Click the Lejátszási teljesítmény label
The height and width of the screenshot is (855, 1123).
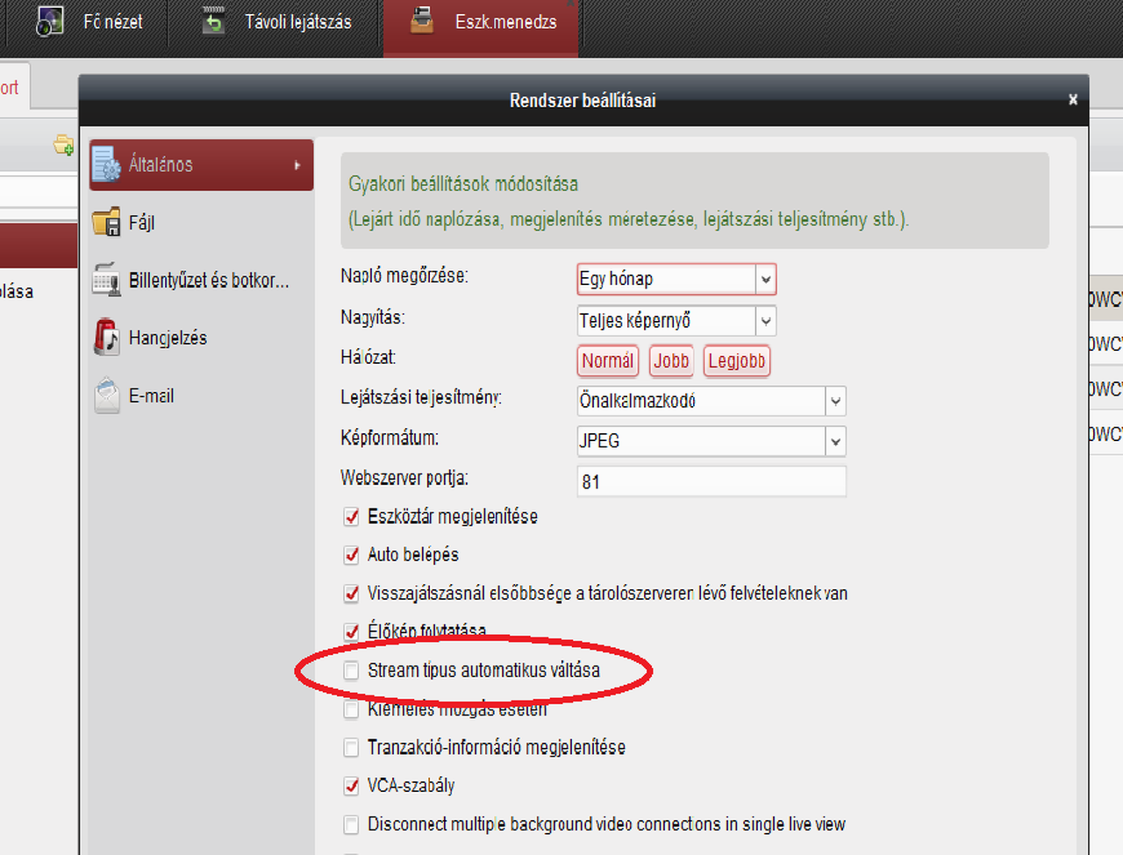421,398
